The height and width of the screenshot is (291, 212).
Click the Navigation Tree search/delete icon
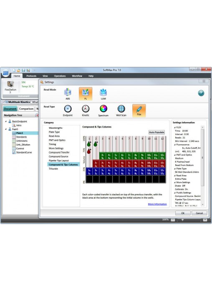click(37, 115)
